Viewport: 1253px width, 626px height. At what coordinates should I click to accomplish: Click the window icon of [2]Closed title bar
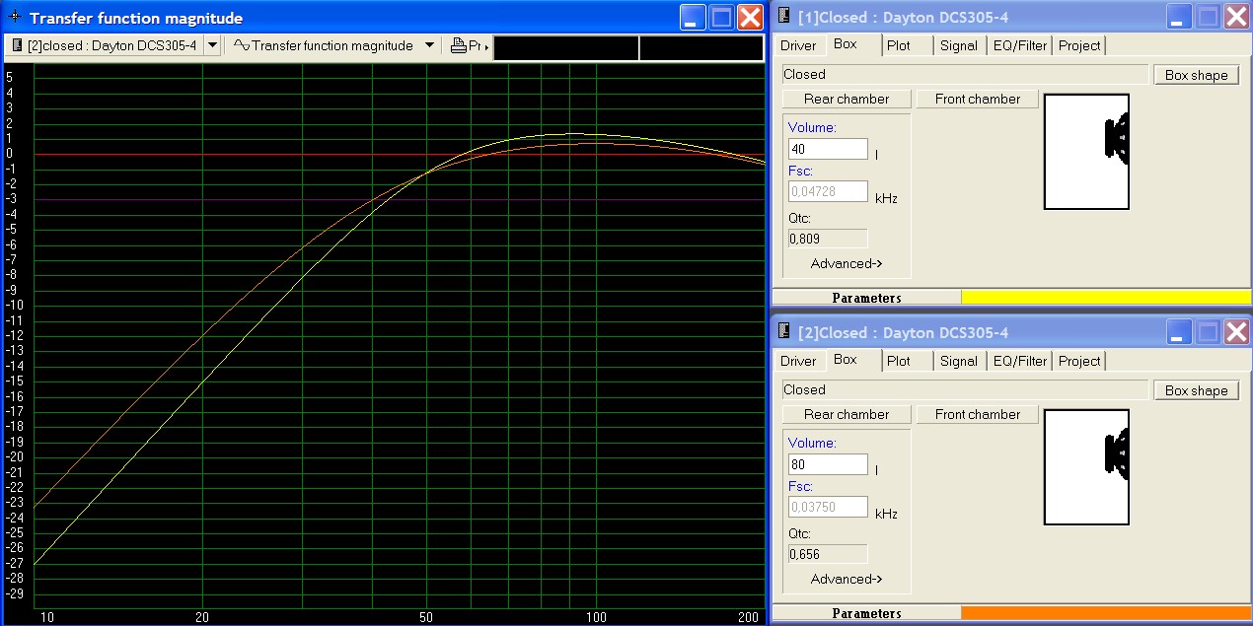coord(783,332)
